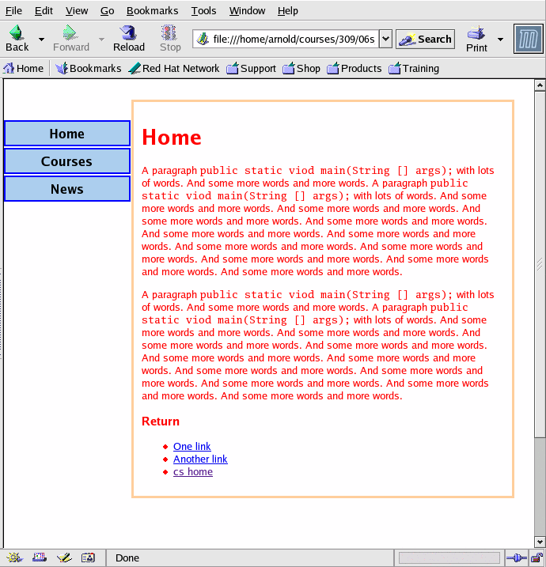This screenshot has height=567, width=546.
Task: Open the Support bookmark folder
Action: 251,68
